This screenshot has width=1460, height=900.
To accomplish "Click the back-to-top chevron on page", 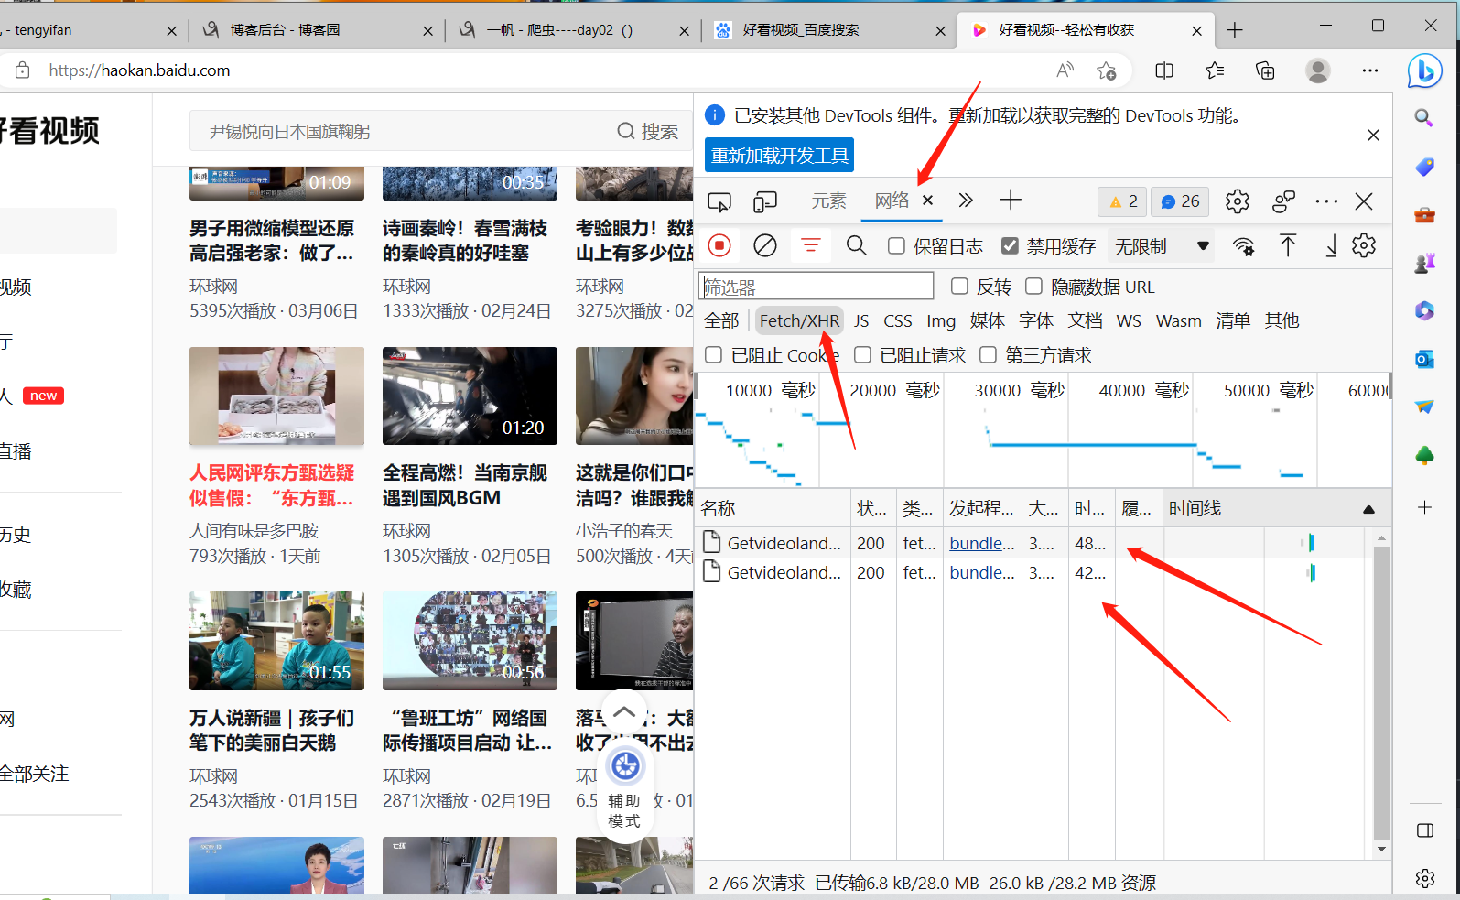I will (624, 712).
